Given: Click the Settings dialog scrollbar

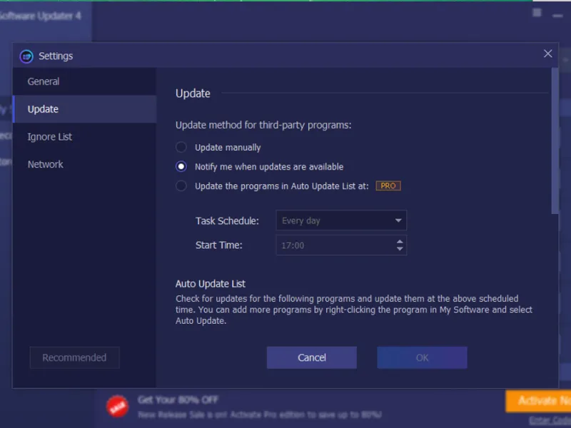Looking at the screenshot, I should point(555,141).
